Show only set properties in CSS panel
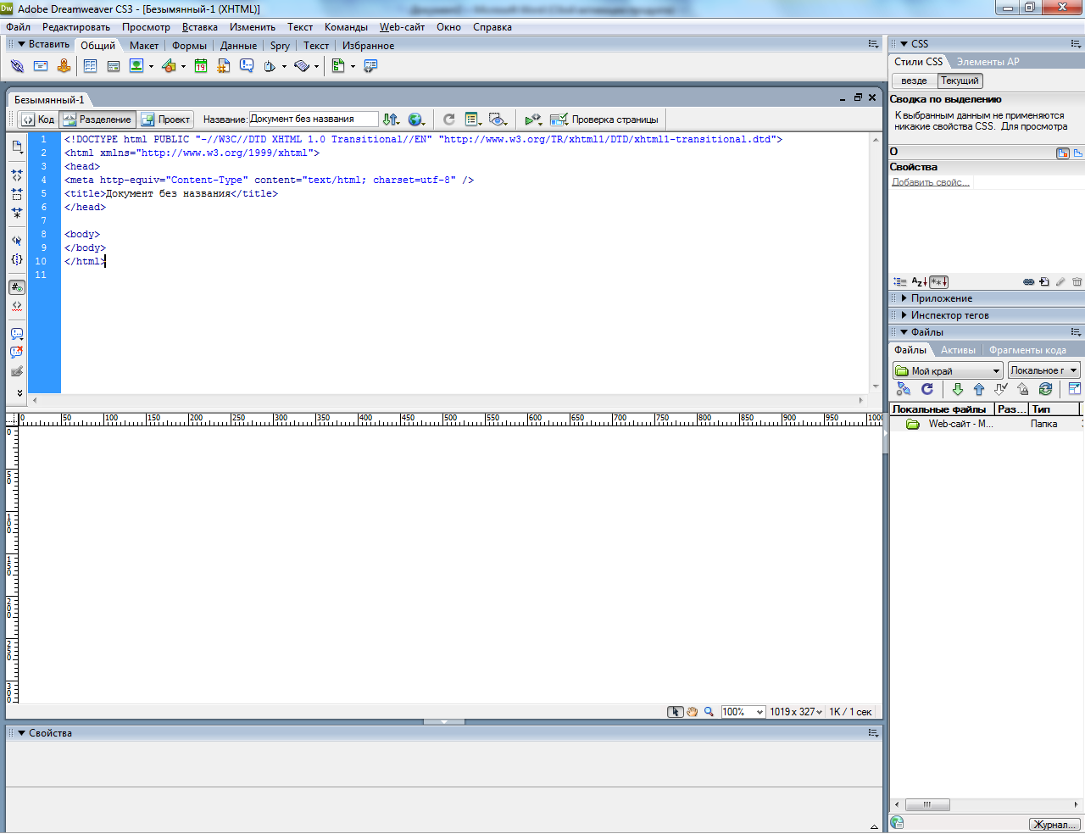Viewport: 1085px width, 834px height. [938, 282]
